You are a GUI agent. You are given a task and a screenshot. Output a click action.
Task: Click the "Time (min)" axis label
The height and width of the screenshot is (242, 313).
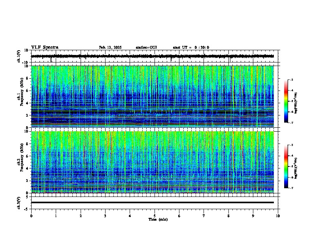point(158,219)
